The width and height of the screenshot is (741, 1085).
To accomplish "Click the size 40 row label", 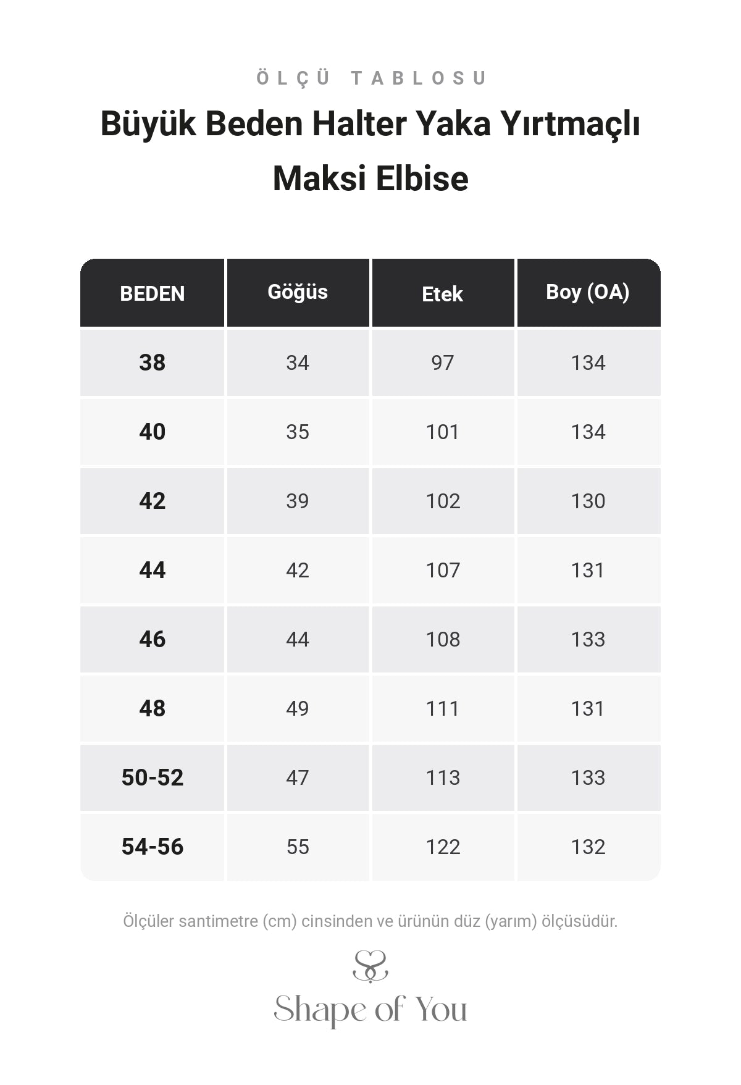I will coord(152,432).
